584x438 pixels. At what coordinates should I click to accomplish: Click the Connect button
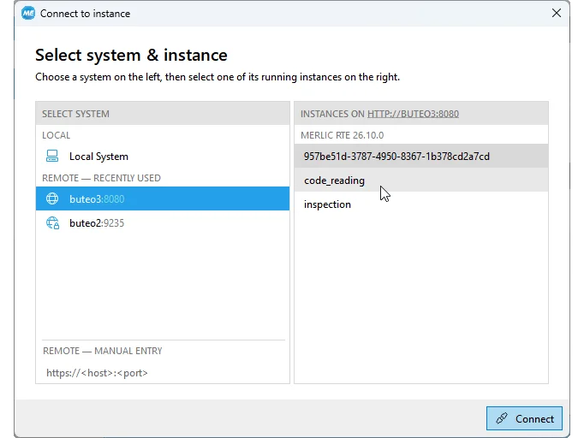click(x=524, y=418)
